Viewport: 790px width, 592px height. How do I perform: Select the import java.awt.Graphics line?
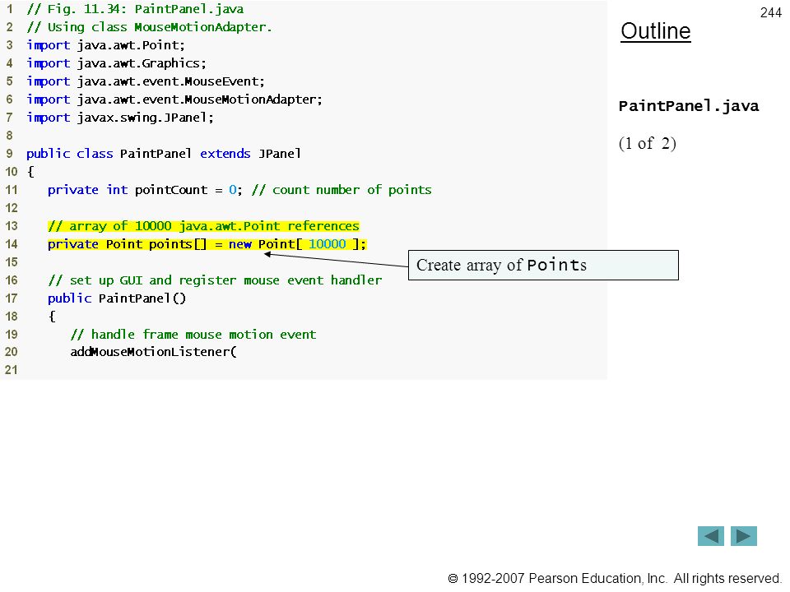[x=116, y=63]
